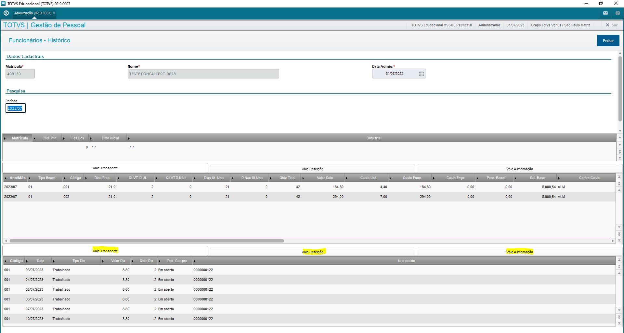Click the Custo Unit. cell 4,40
The width and height of the screenshot is (624, 333).
pos(383,187)
